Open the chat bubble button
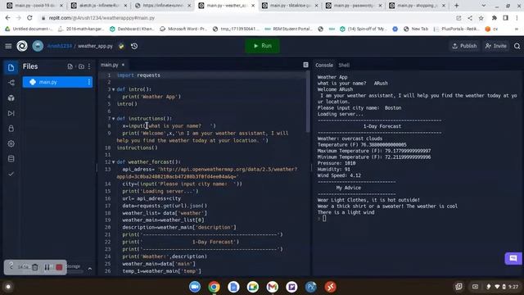This screenshot has width=524, height=295. (513, 258)
